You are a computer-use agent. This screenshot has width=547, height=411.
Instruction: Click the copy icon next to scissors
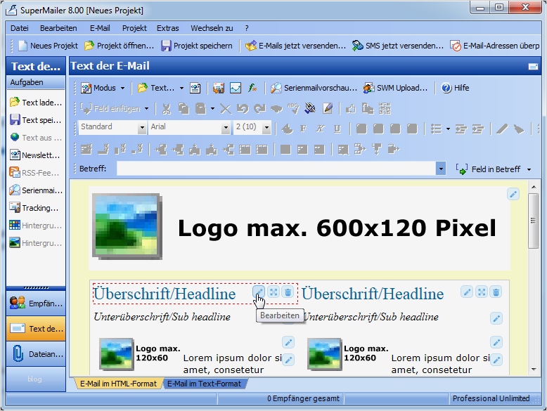coord(184,109)
